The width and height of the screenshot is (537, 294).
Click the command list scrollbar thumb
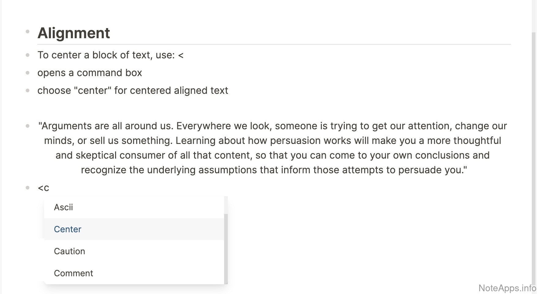tap(226, 249)
